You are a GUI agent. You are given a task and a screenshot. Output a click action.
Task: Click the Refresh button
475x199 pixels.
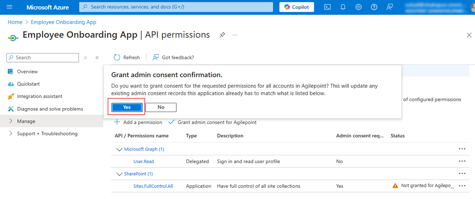pos(127,57)
